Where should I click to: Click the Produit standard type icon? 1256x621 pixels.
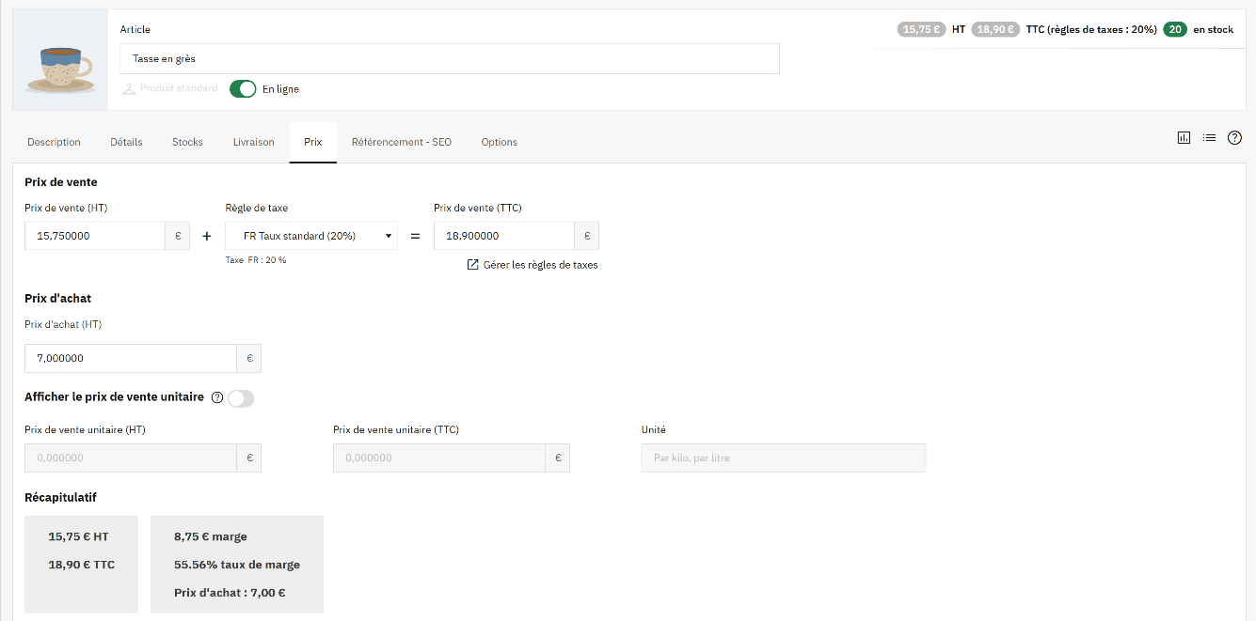129,89
